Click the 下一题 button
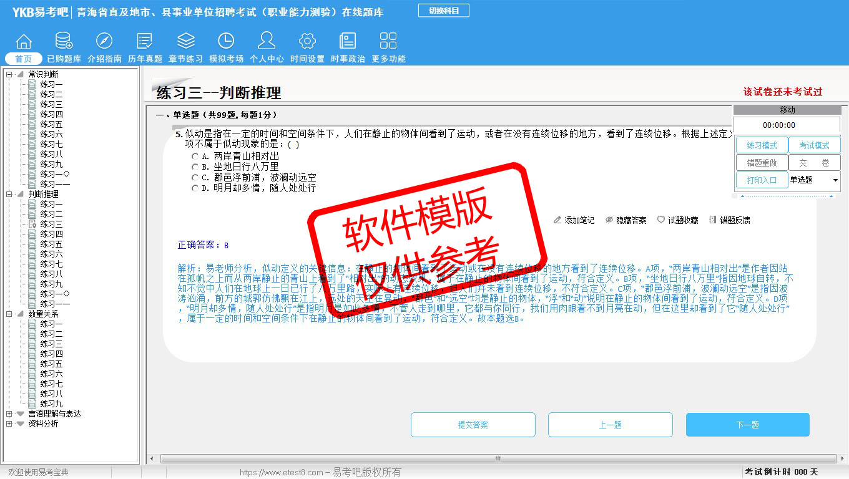Image resolution: width=849 pixels, height=479 pixels. [747, 425]
